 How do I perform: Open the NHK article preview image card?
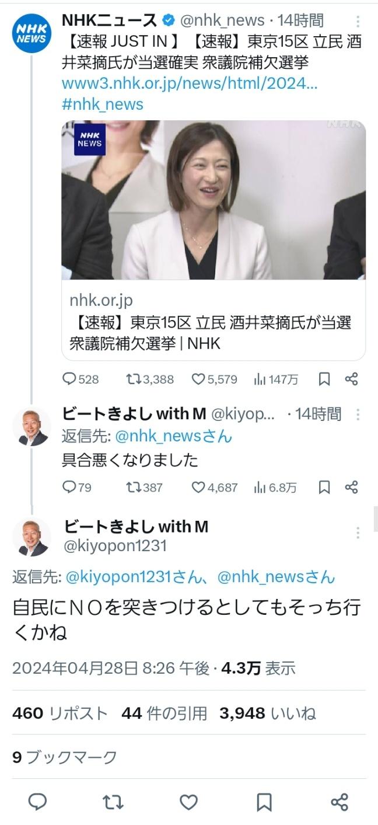point(213,240)
